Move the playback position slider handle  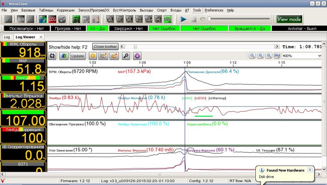tap(209, 19)
